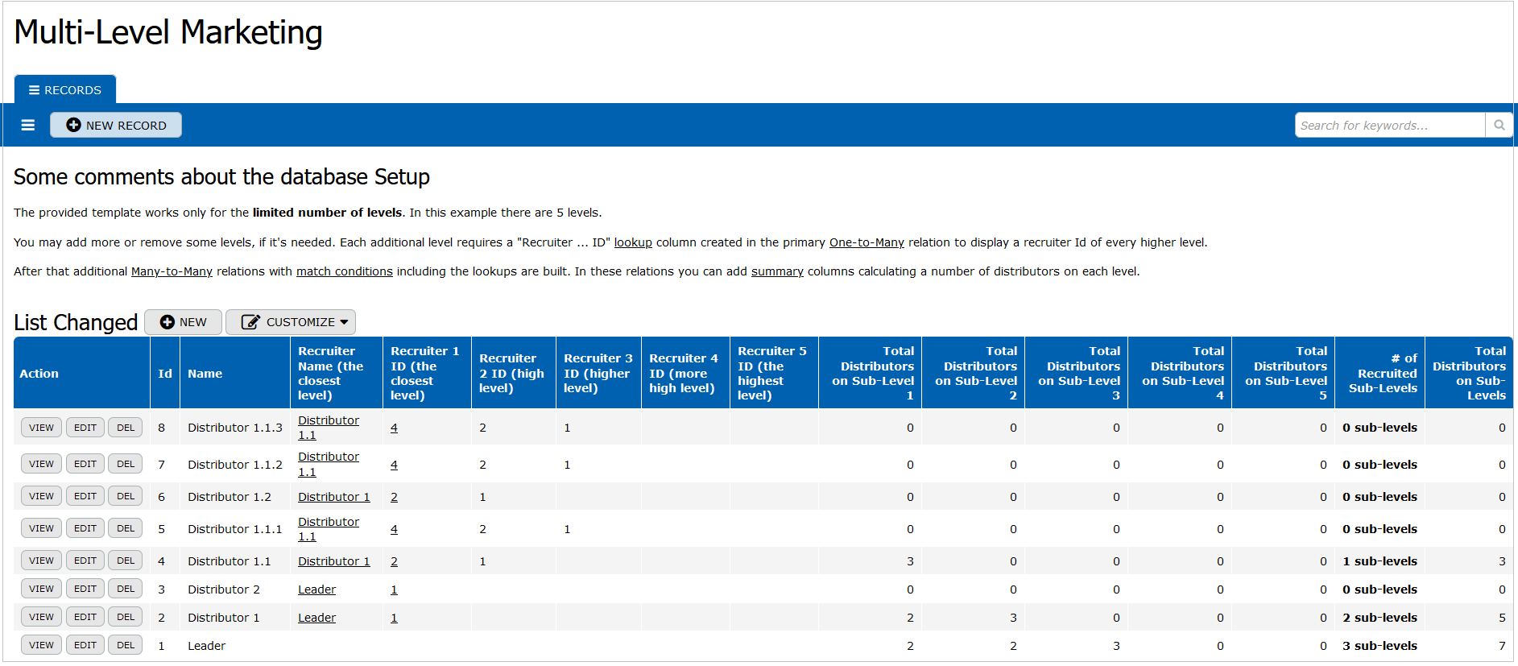This screenshot has height=666, width=1518.
Task: Sort by the Id column header
Action: [165, 374]
